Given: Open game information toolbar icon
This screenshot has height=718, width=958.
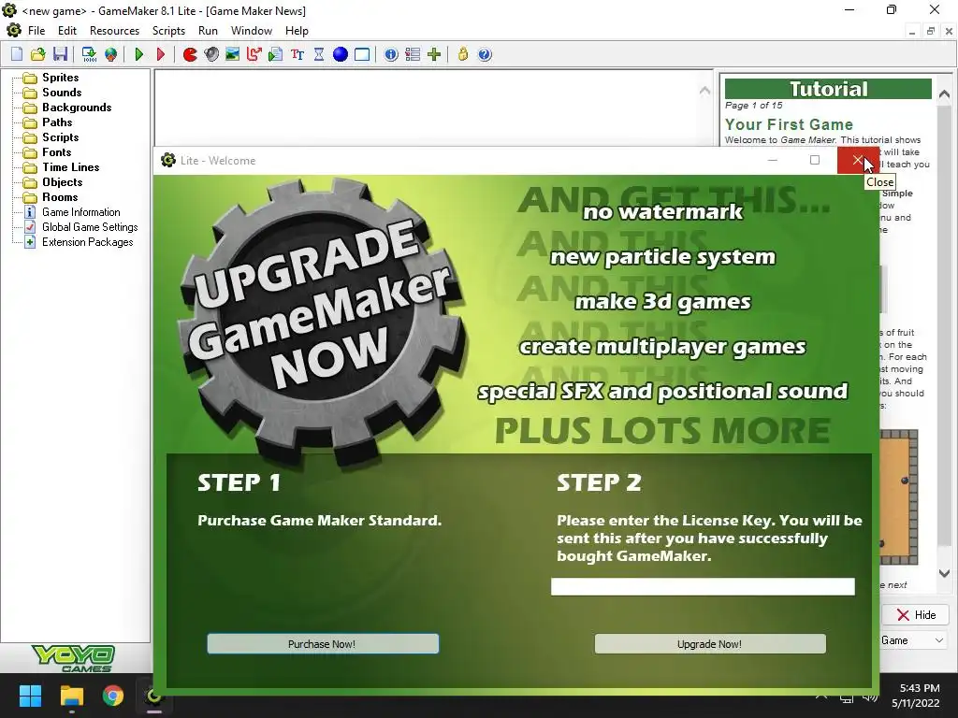Looking at the screenshot, I should (391, 54).
